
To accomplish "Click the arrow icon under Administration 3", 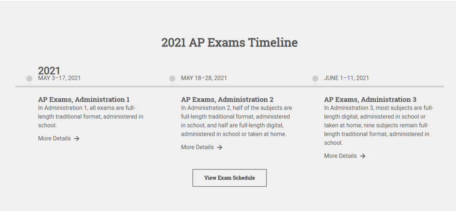I will click(x=362, y=156).
